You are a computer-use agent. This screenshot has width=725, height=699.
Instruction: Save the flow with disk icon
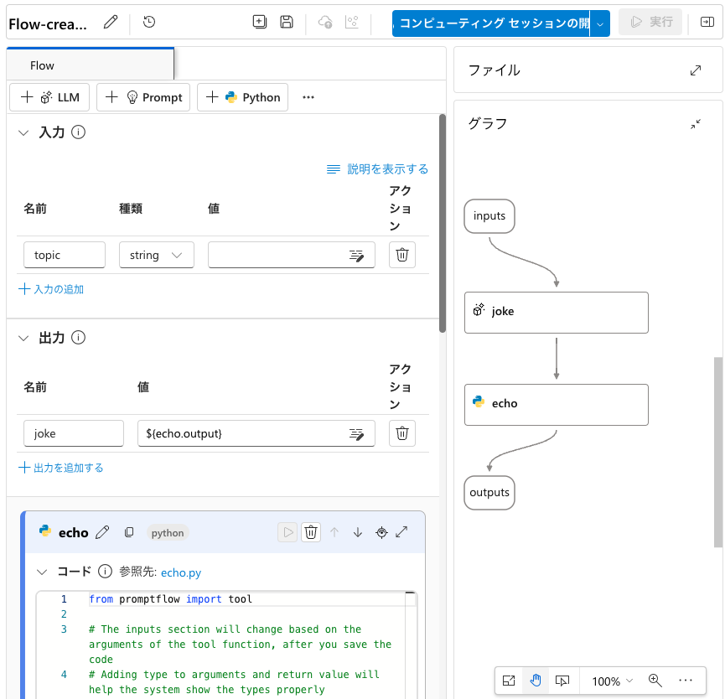(287, 22)
